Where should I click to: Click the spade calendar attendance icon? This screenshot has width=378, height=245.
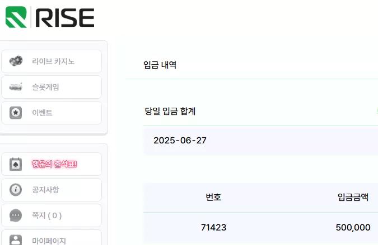16,164
